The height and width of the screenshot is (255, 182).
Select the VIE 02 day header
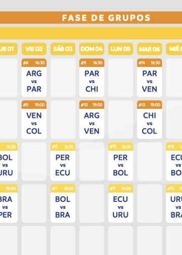(34, 49)
